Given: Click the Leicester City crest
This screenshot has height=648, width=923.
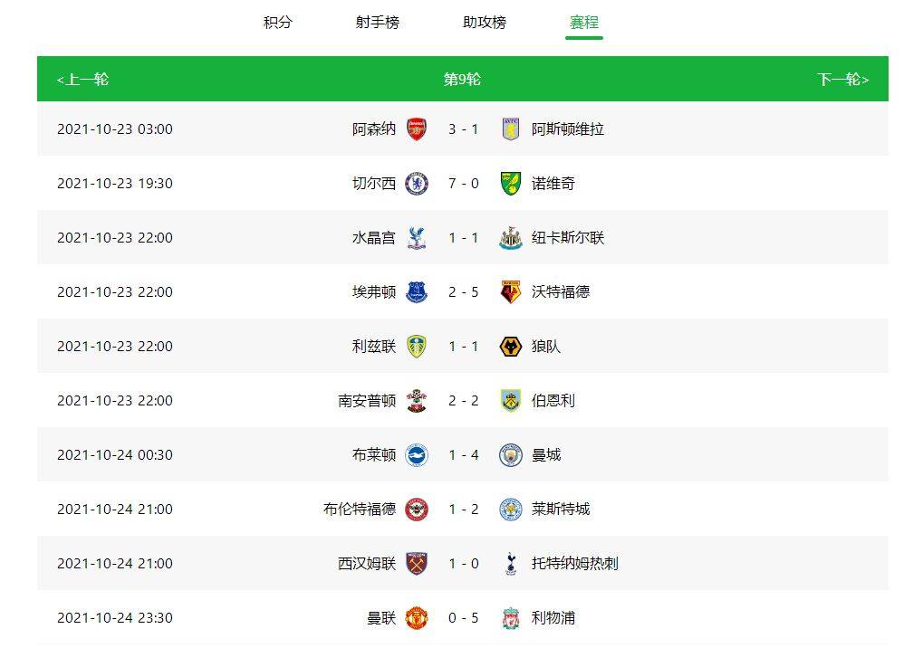Looking at the screenshot, I should point(510,510).
